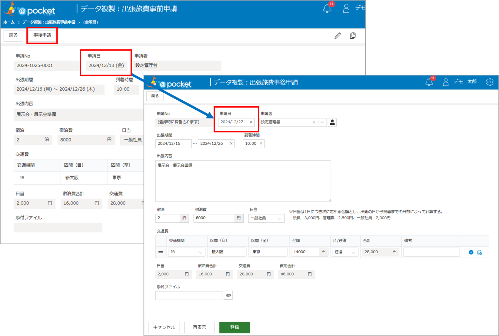The image size is (499, 336).
Task: Click the キャンセル button
Action: 164,327
